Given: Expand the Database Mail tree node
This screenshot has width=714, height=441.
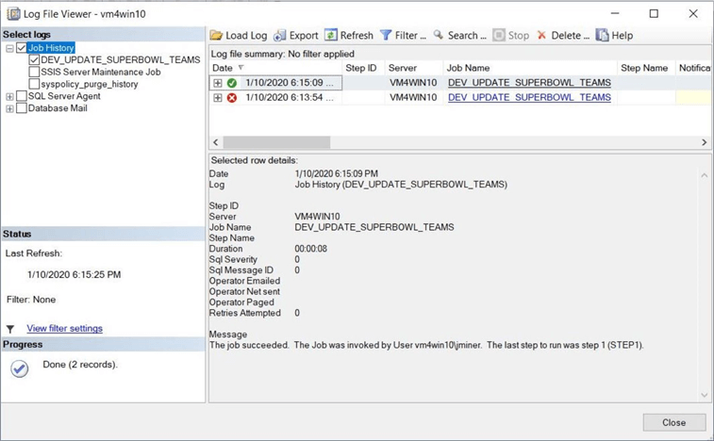Looking at the screenshot, I should pos(9,108).
